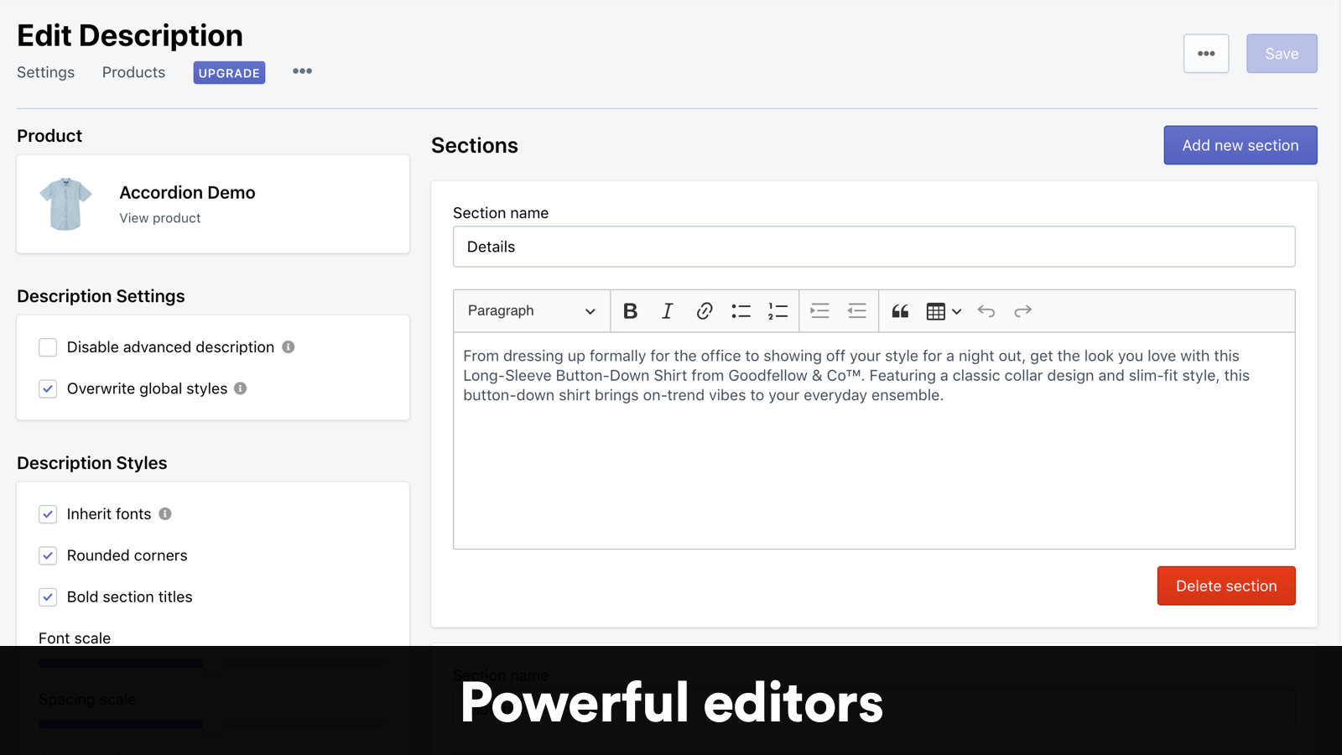Toggle off Bold section titles
Image resolution: width=1342 pixels, height=755 pixels.
coord(48,596)
